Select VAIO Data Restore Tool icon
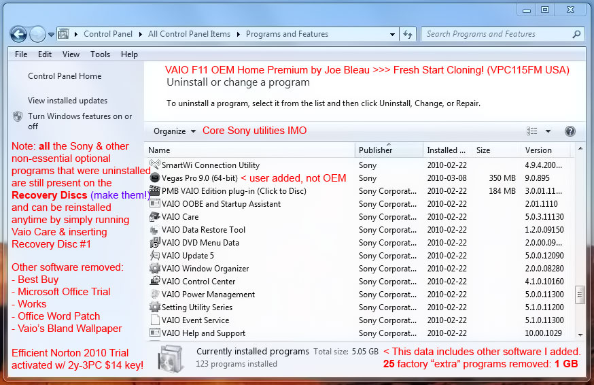The height and width of the screenshot is (385, 594). [154, 229]
